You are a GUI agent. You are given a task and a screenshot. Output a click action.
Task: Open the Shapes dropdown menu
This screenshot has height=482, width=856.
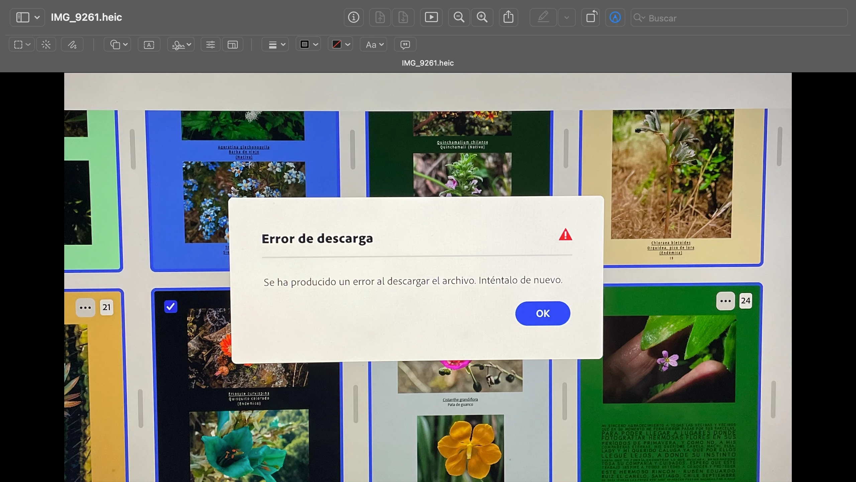coord(117,45)
